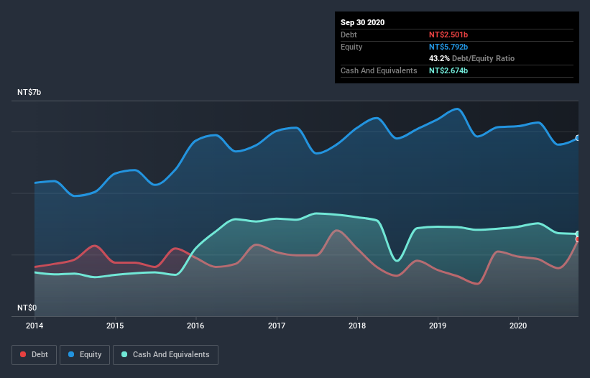590x378 pixels.
Task: Select the 2018 x-axis label
Action: (x=357, y=326)
